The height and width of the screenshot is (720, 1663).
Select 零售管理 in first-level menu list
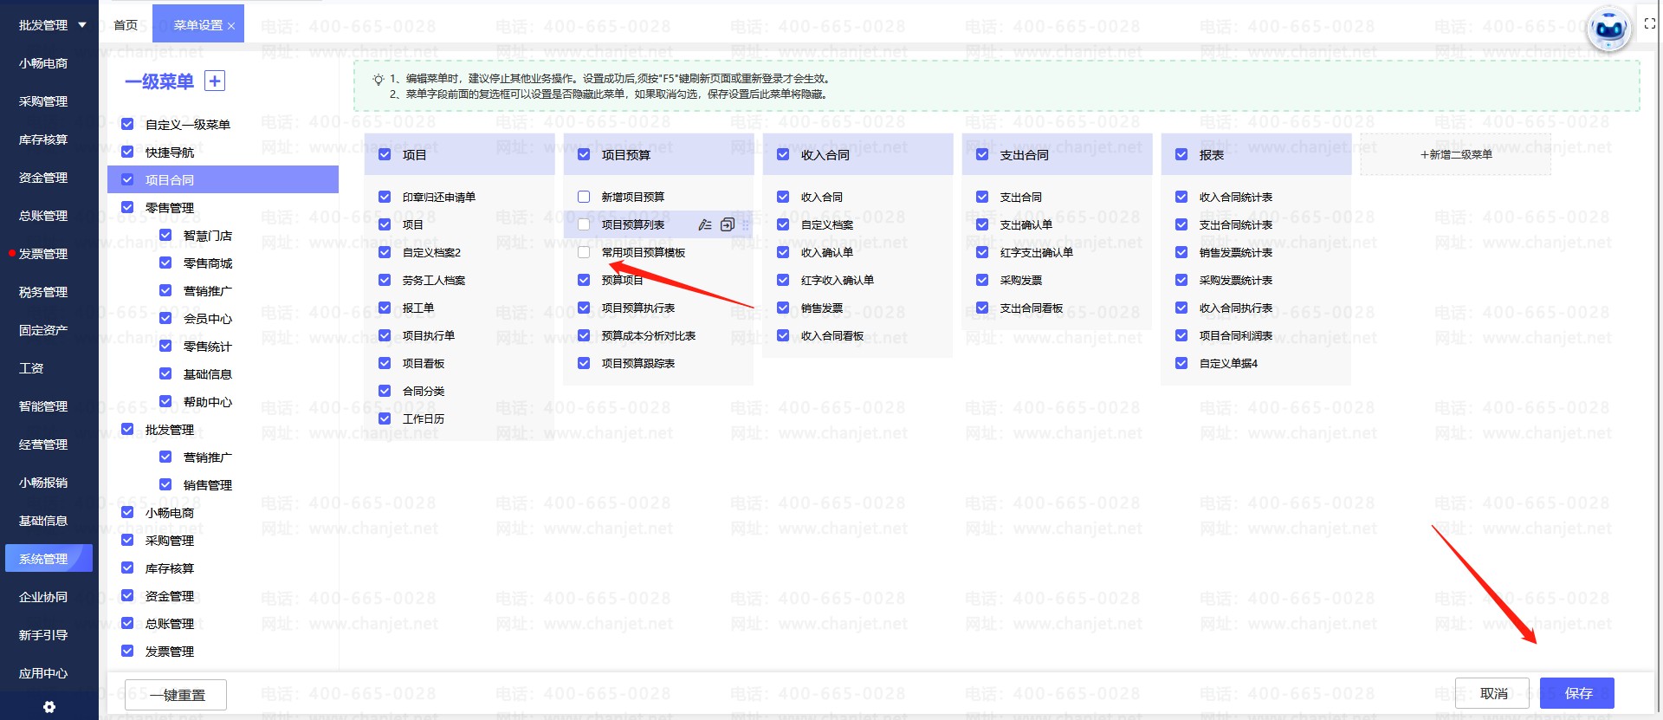pos(170,208)
